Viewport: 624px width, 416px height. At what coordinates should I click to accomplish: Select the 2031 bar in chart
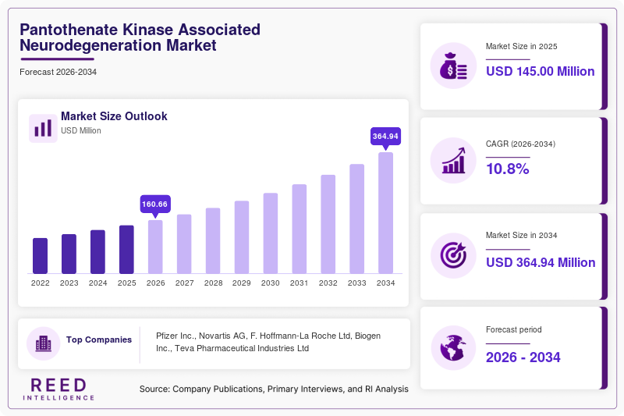pyautogui.click(x=300, y=229)
